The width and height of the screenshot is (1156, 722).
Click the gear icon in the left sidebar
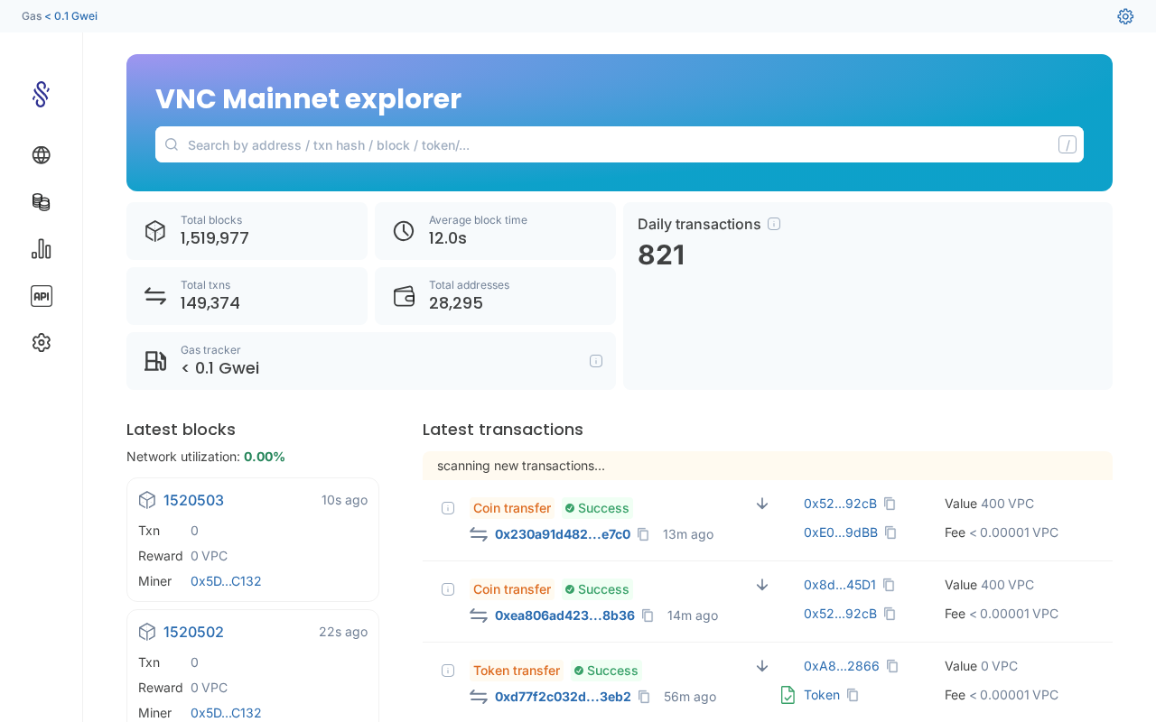tap(41, 343)
